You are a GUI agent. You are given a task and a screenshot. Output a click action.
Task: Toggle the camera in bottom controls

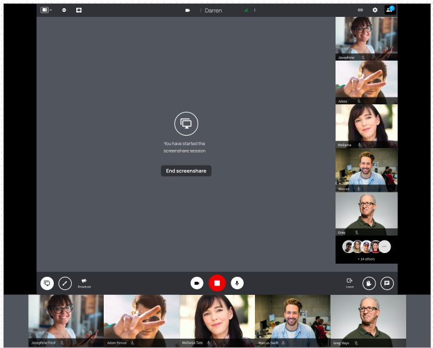coord(197,284)
